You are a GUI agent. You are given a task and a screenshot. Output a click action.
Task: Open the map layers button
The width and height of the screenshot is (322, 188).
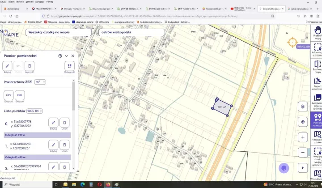coord(303,106)
